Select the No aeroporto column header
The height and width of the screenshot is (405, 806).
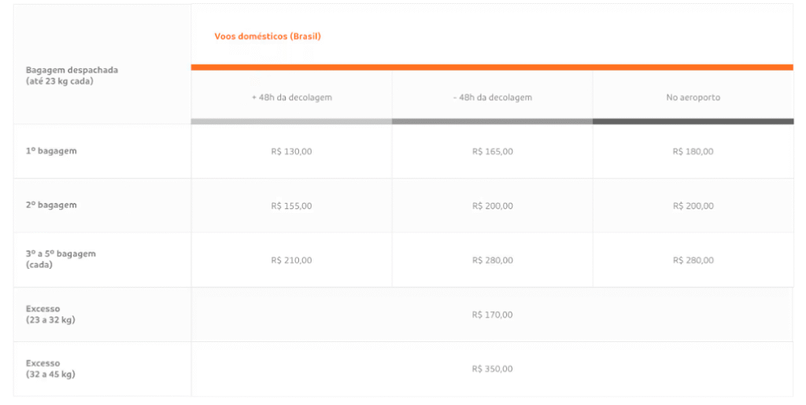coord(693,98)
